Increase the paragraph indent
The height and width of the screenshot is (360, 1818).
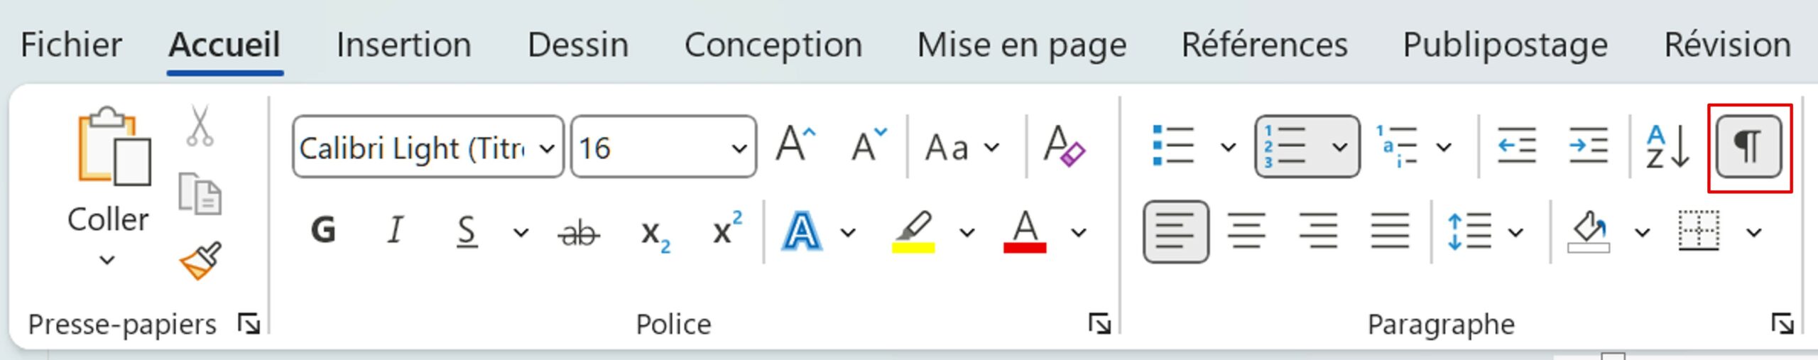(x=1588, y=147)
